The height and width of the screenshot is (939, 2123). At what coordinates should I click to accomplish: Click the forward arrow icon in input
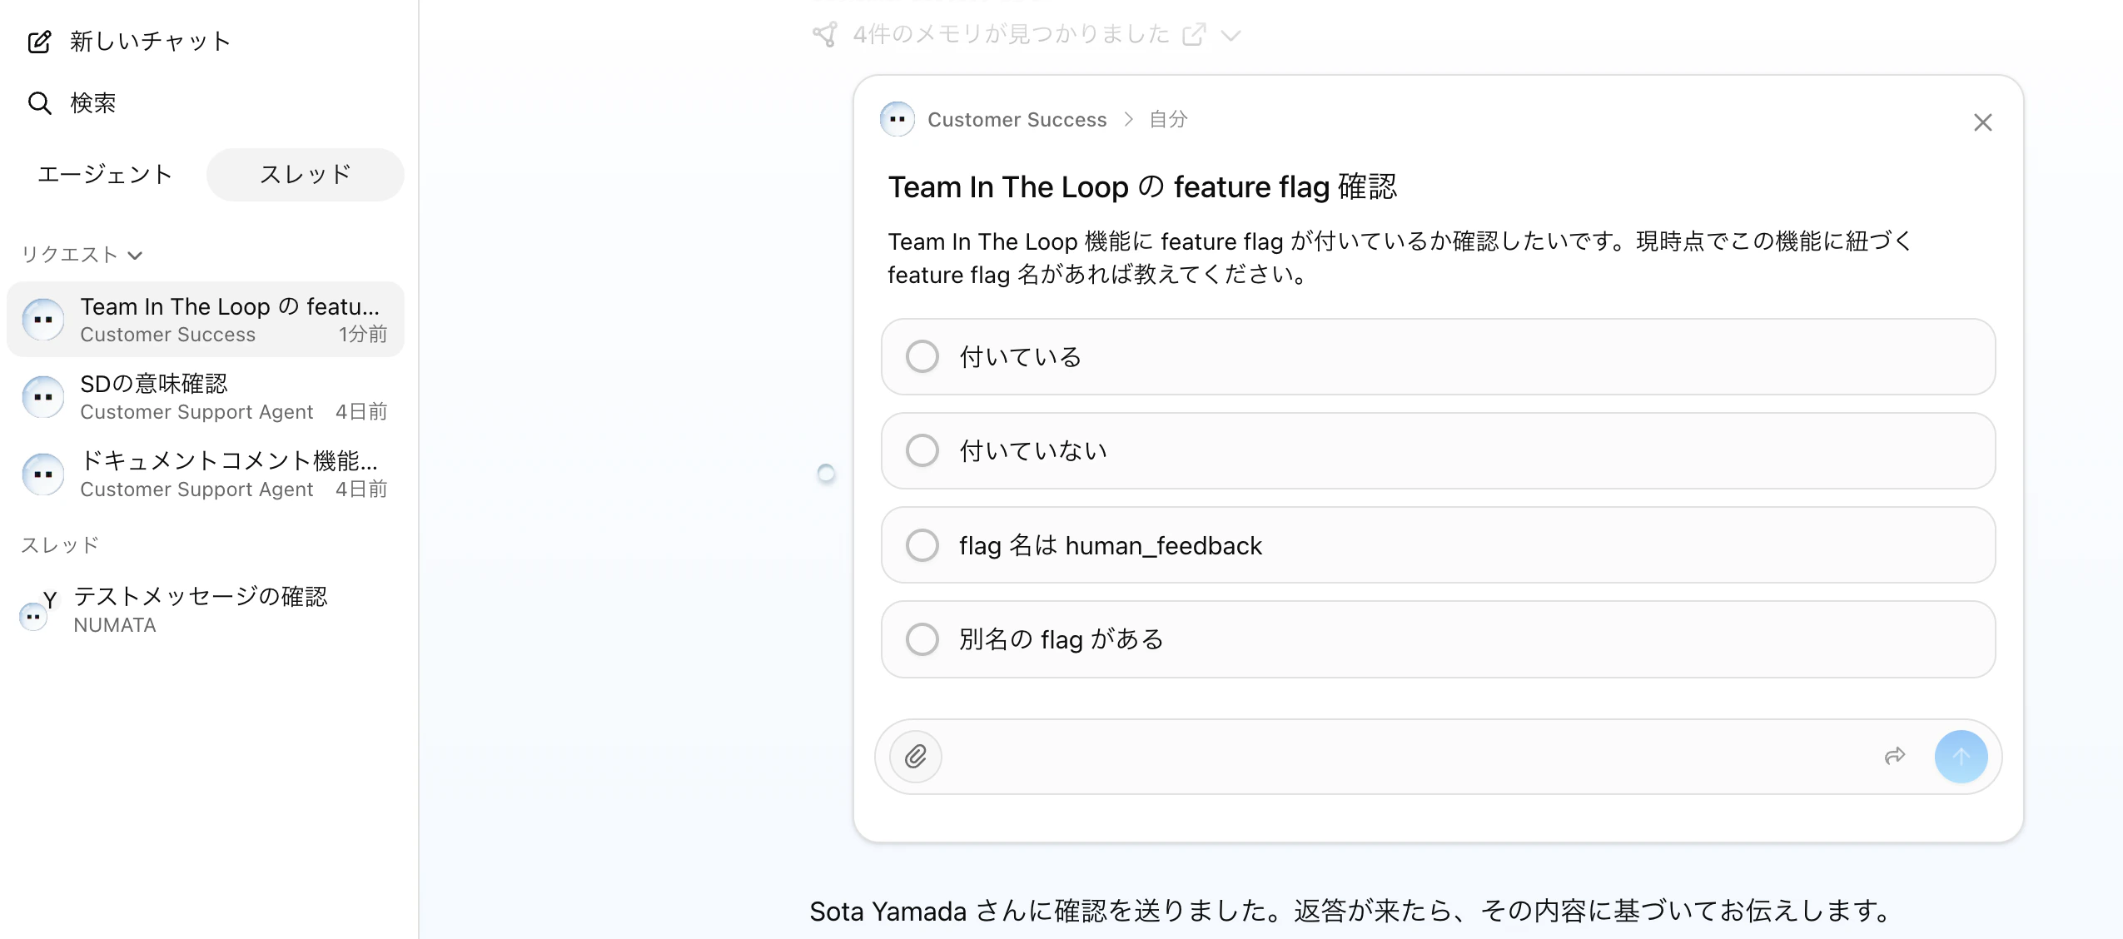click(1895, 756)
